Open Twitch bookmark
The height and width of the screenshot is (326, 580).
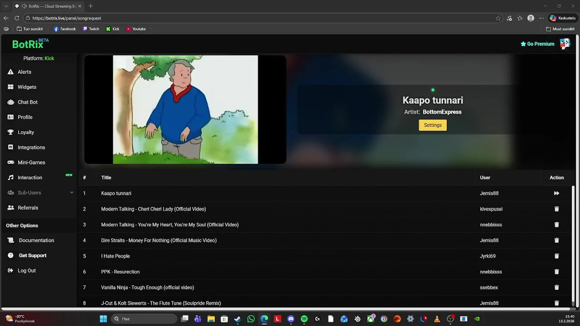91,29
